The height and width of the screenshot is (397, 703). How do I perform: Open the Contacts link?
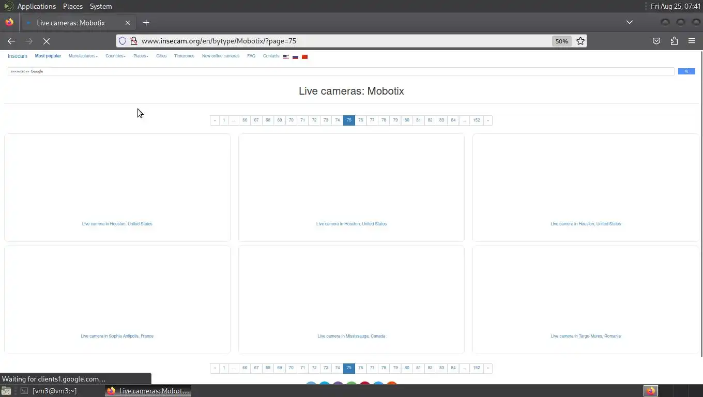point(271,56)
